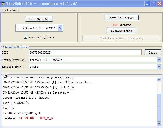The height and width of the screenshot is (128, 163).
Task: Uncheck the Advanced Options checkbox
Action: [25, 37]
